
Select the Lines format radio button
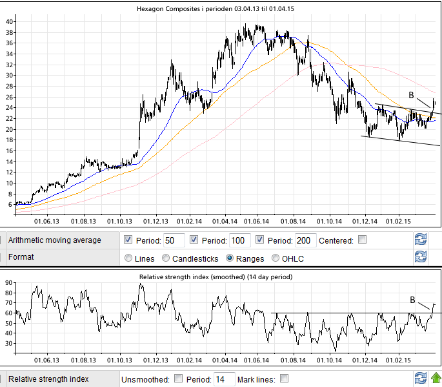128,258
